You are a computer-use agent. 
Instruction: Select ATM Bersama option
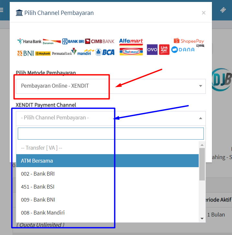[x=107, y=161]
